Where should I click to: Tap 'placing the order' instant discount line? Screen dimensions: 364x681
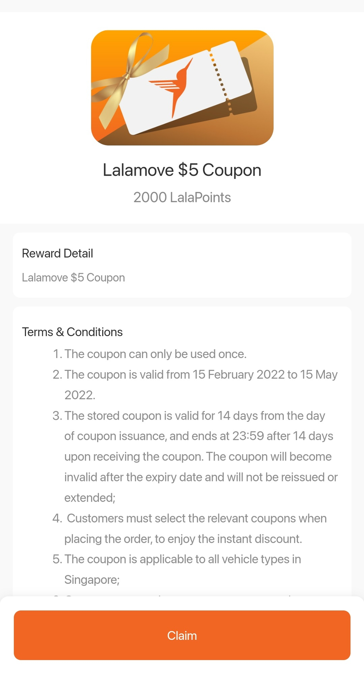point(183,539)
